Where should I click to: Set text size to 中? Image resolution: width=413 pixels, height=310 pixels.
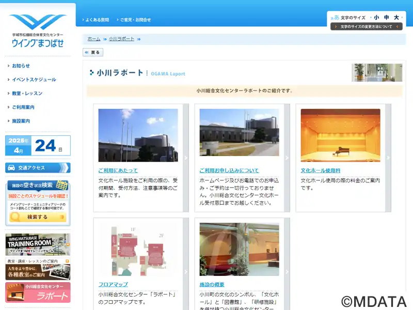[386, 18]
